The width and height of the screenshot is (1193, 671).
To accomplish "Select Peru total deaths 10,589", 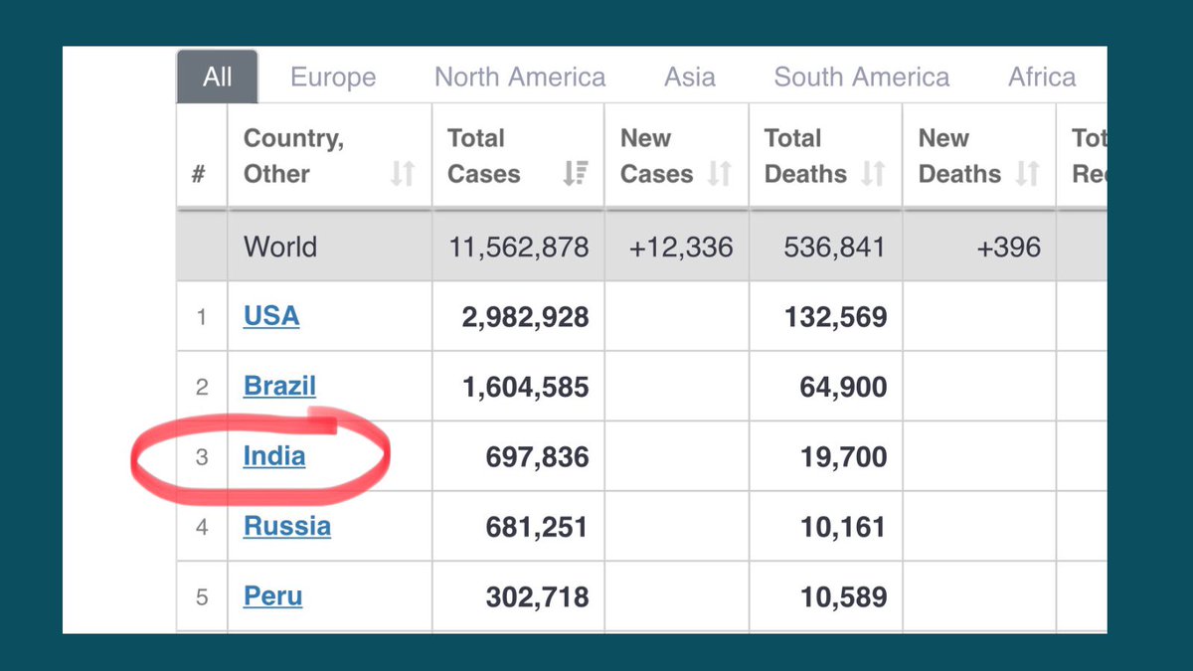I will (x=843, y=597).
